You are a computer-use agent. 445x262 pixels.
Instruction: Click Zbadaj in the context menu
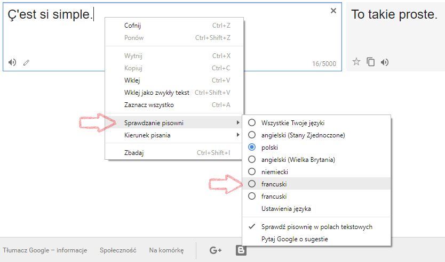(134, 153)
